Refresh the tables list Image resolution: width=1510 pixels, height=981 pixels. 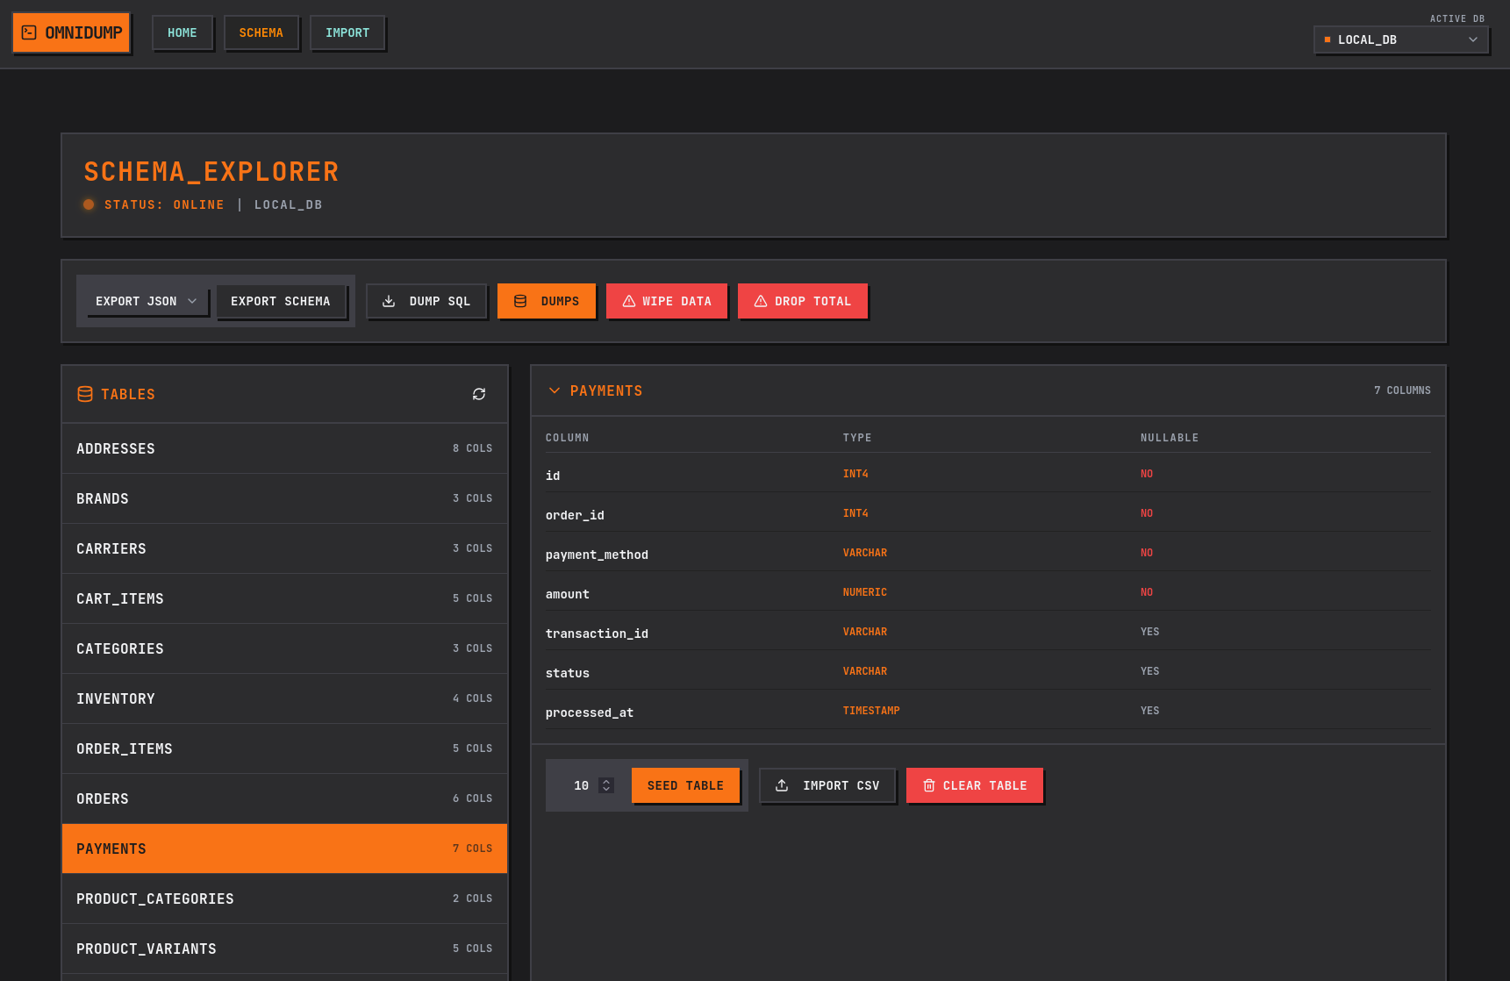(479, 394)
